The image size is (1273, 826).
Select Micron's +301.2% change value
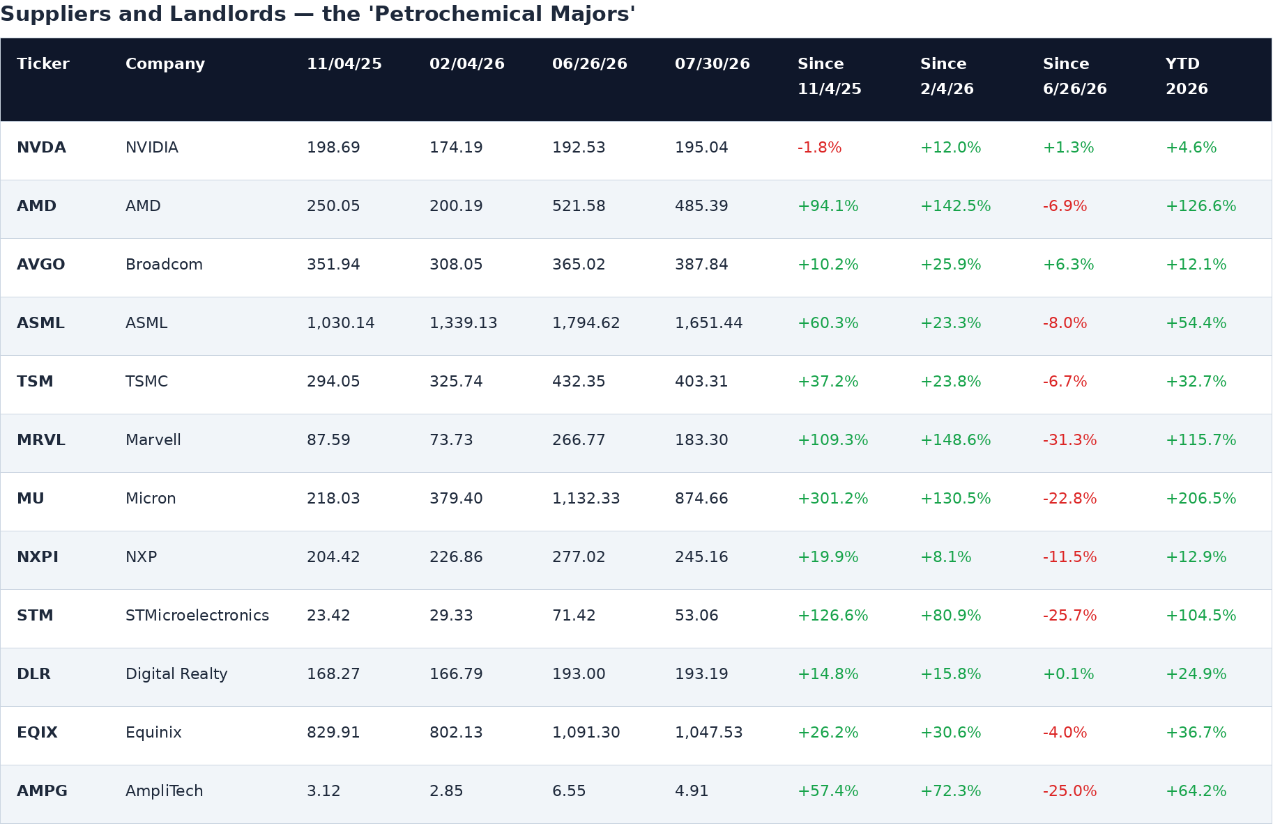[x=833, y=499]
